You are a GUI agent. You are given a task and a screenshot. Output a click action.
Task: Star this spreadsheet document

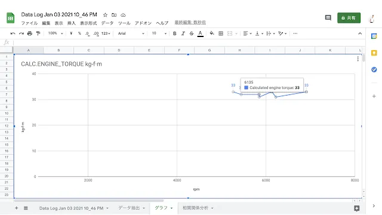[x=105, y=15]
